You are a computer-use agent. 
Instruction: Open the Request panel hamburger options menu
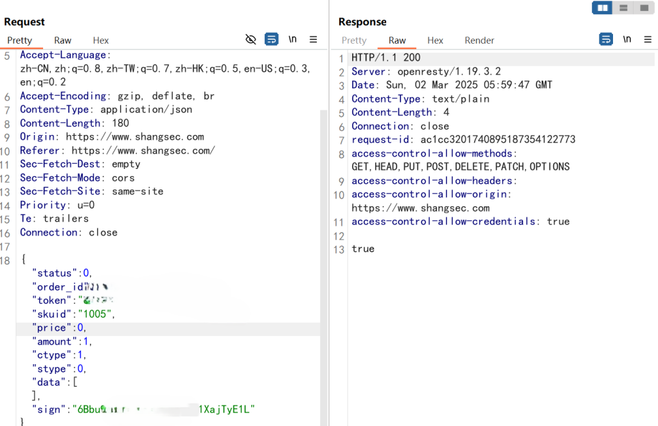[x=314, y=40]
